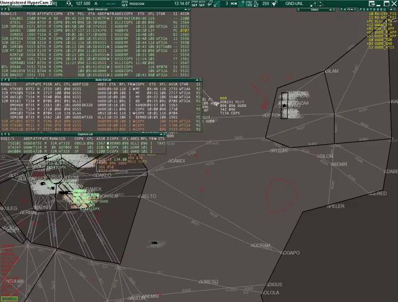Viewport: 398px width, 302px height.
Task: Click the vector tool icon beside route draw
Action: click(320, 4)
